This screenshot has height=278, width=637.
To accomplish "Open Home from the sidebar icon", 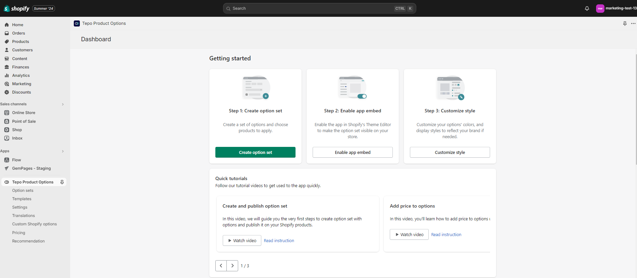I will click(x=7, y=25).
